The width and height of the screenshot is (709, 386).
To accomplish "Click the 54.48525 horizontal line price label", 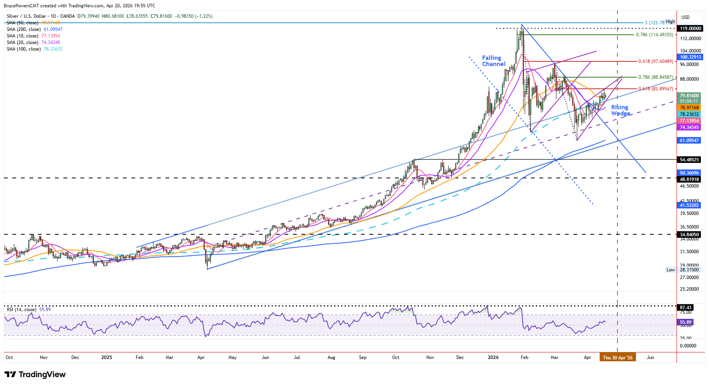I will 689,160.
